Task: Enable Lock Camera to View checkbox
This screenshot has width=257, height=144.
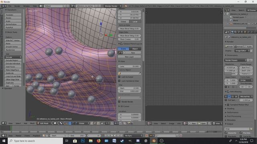Action: [x=119, y=81]
